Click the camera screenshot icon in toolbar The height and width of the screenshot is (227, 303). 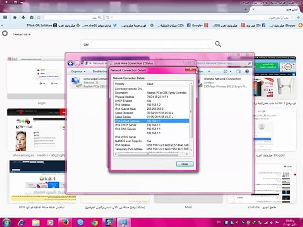[32, 17]
